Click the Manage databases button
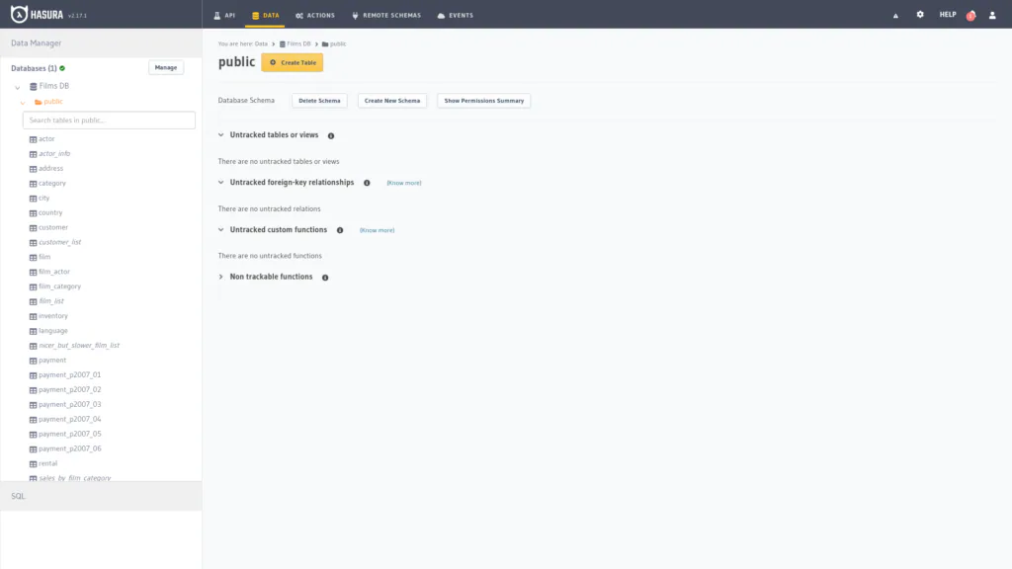Viewport: 1012px width, 569px height. (x=166, y=67)
